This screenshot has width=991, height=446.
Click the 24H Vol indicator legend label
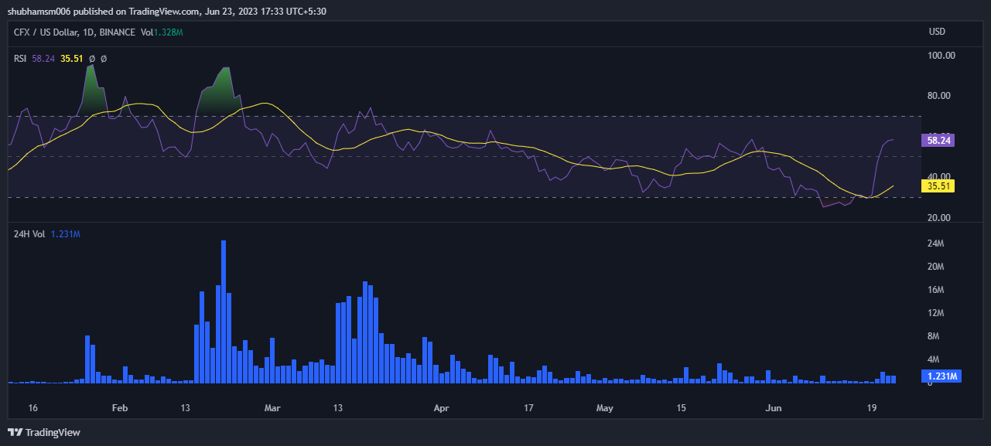[x=29, y=235]
